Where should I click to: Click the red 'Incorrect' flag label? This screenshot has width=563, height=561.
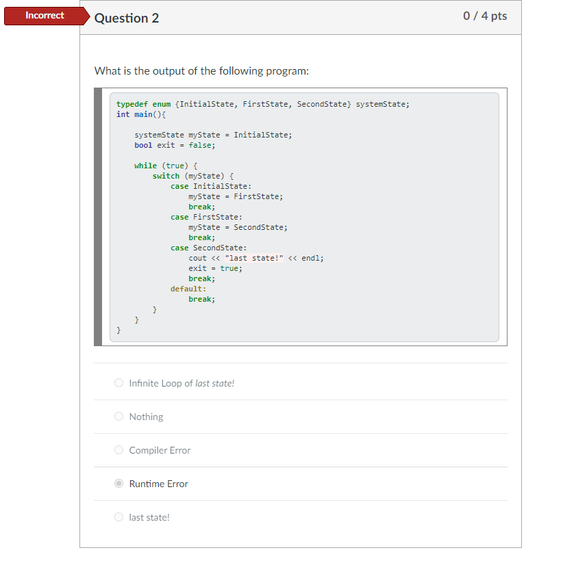click(45, 16)
